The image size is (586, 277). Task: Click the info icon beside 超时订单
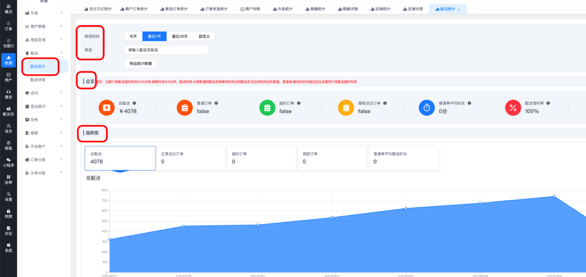300,103
